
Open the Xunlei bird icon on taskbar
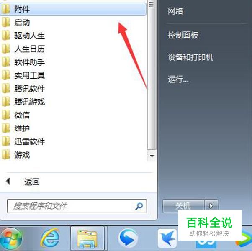pyautogui.click(x=167, y=238)
